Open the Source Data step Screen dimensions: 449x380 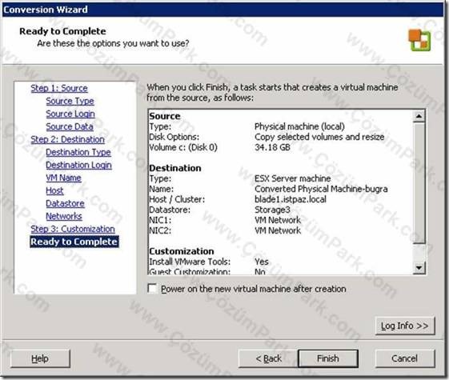(x=70, y=126)
